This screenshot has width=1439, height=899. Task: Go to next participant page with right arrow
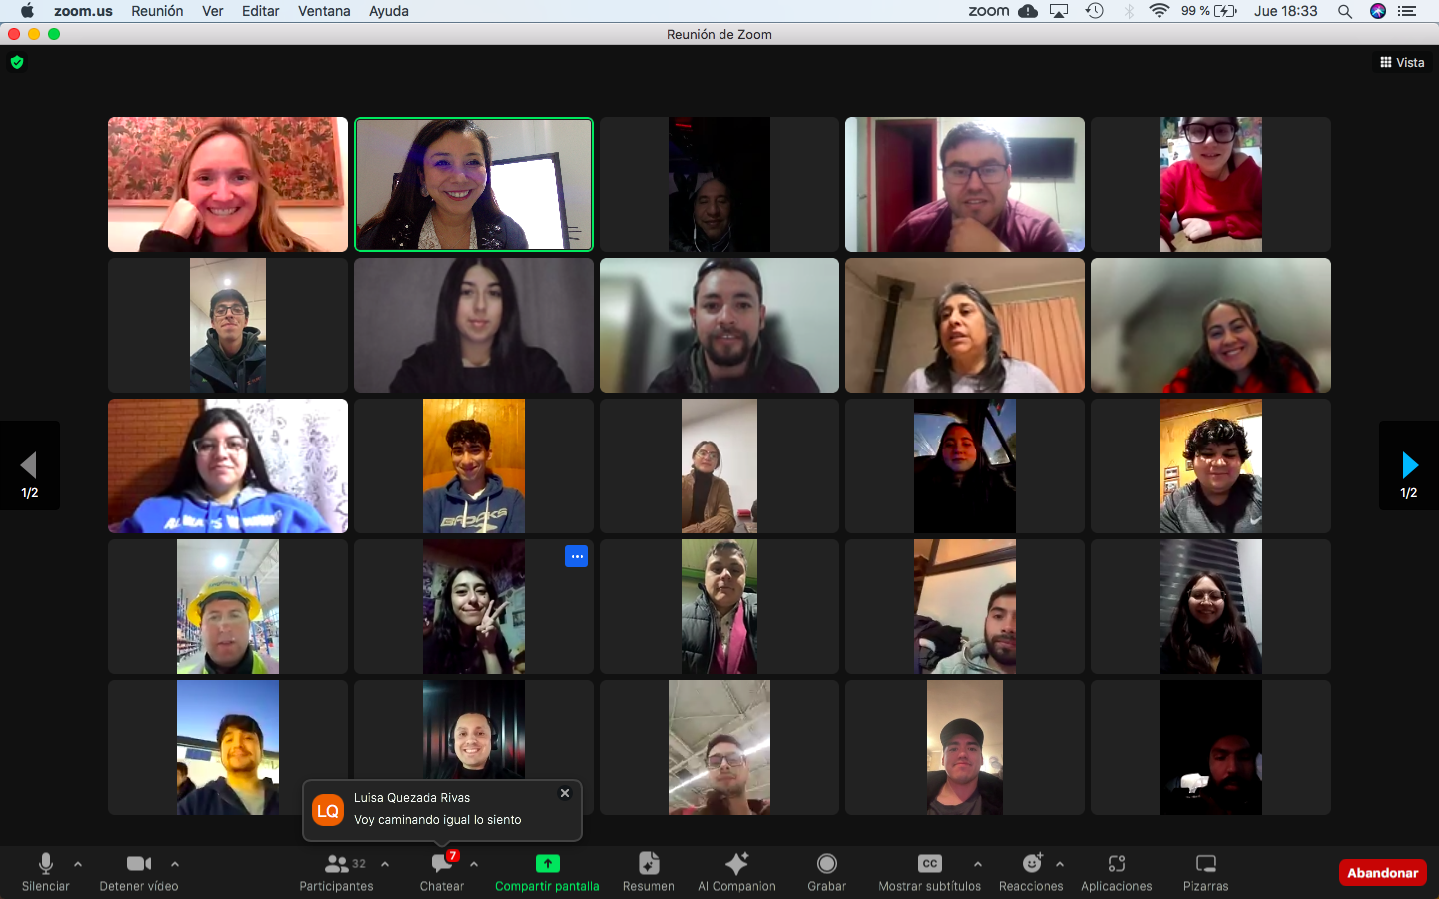click(1409, 465)
